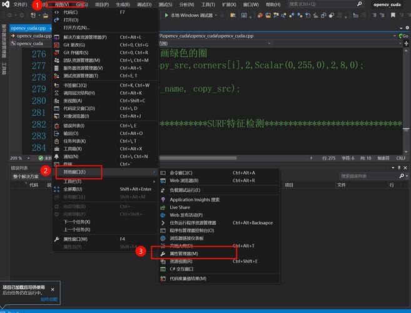Open 团队资源管理器(M) from the menu
This screenshot has height=313, width=411.
[x=105, y=60]
